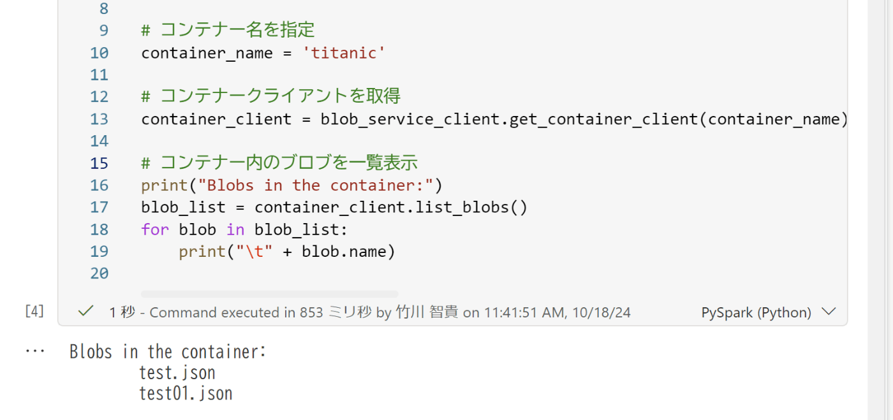Click the コンテナー名を指定 comment line
This screenshot has width=893, height=420.
(228, 30)
